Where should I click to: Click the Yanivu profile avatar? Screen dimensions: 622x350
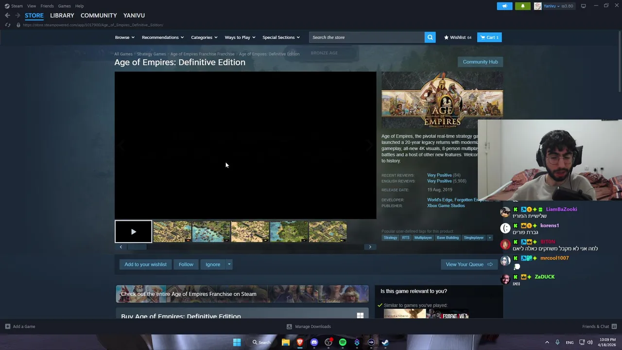[x=537, y=6]
